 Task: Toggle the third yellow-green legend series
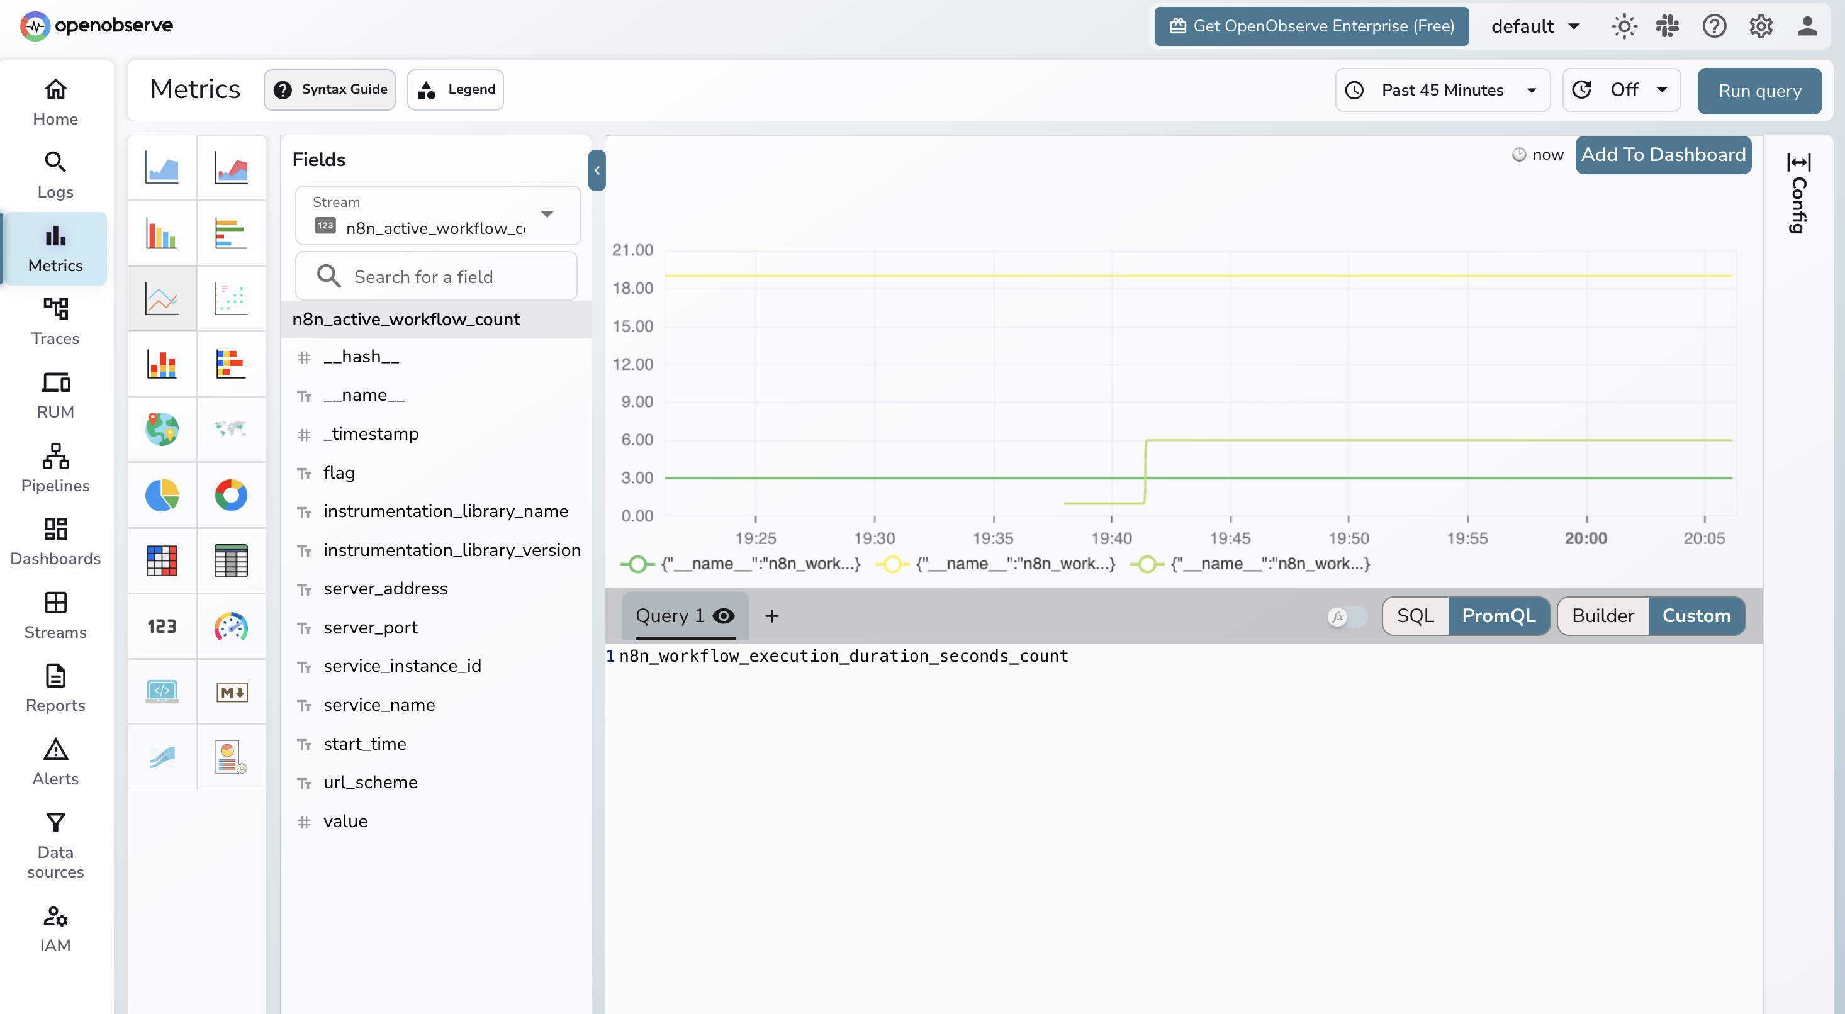1250,564
